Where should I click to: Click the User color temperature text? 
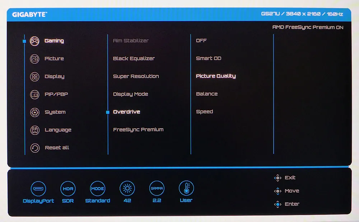coord(186,200)
